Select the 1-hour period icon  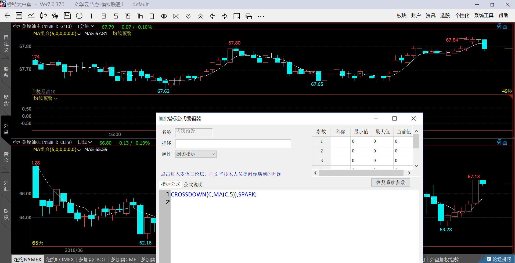tap(140, 16)
